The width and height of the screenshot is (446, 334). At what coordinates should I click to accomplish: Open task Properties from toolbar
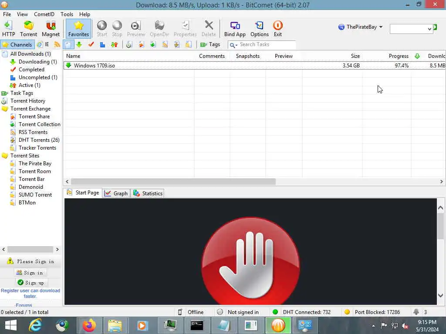(185, 29)
